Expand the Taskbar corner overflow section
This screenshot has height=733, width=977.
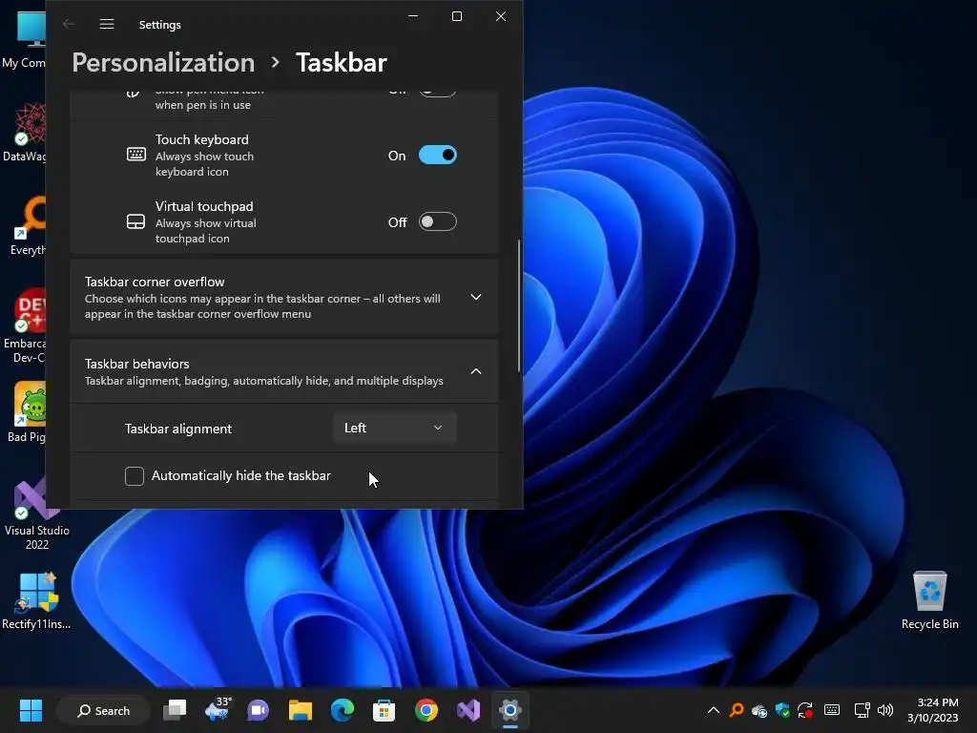[x=284, y=298]
